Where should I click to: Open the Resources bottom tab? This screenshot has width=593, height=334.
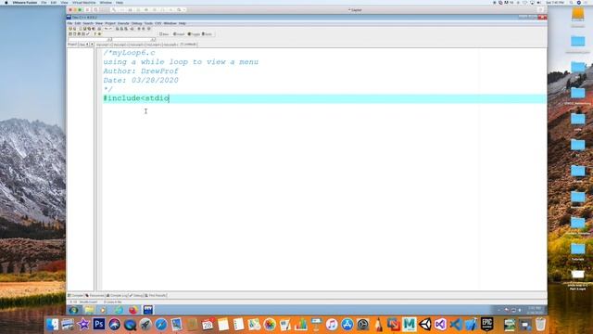[x=95, y=295]
